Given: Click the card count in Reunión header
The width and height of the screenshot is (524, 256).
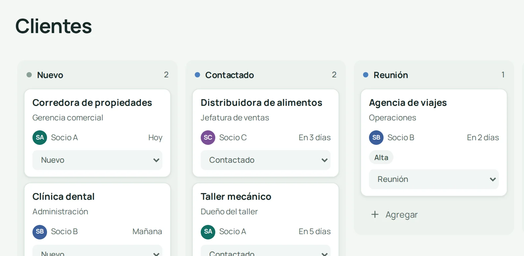Looking at the screenshot, I should 503,75.
